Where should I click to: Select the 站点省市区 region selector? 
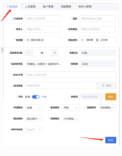coord(43,64)
